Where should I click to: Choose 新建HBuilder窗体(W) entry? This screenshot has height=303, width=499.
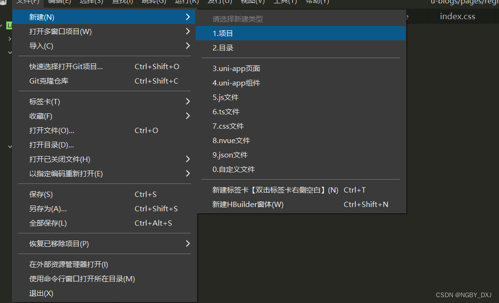[x=301, y=204]
